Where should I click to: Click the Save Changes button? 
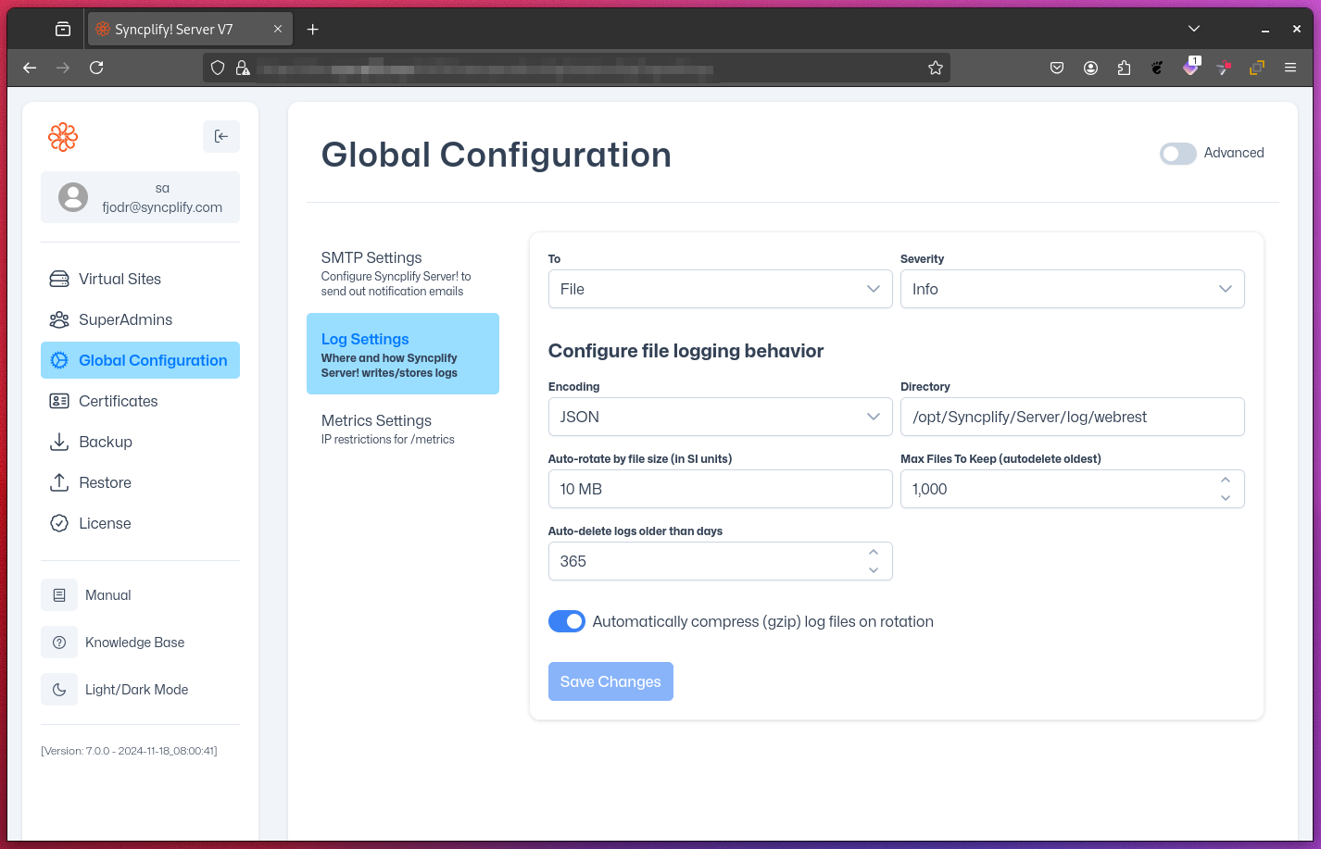click(610, 681)
